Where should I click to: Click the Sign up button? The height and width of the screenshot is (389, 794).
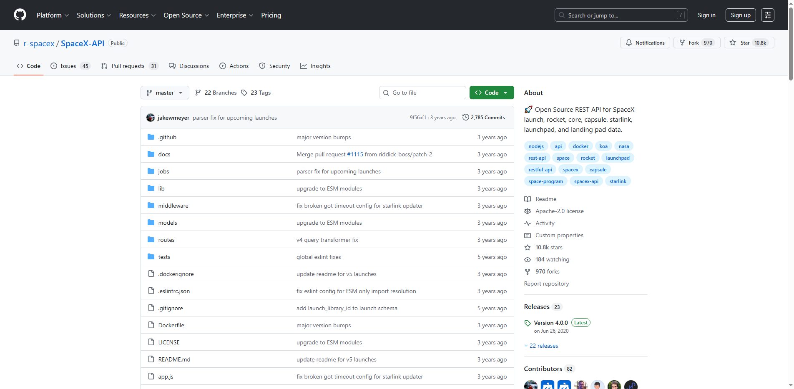click(x=740, y=15)
